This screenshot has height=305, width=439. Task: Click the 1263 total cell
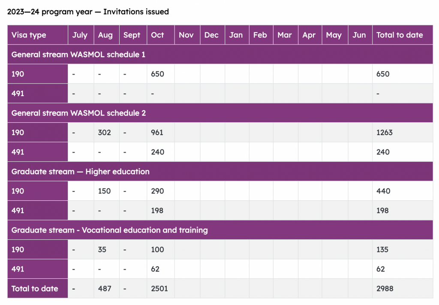(385, 133)
